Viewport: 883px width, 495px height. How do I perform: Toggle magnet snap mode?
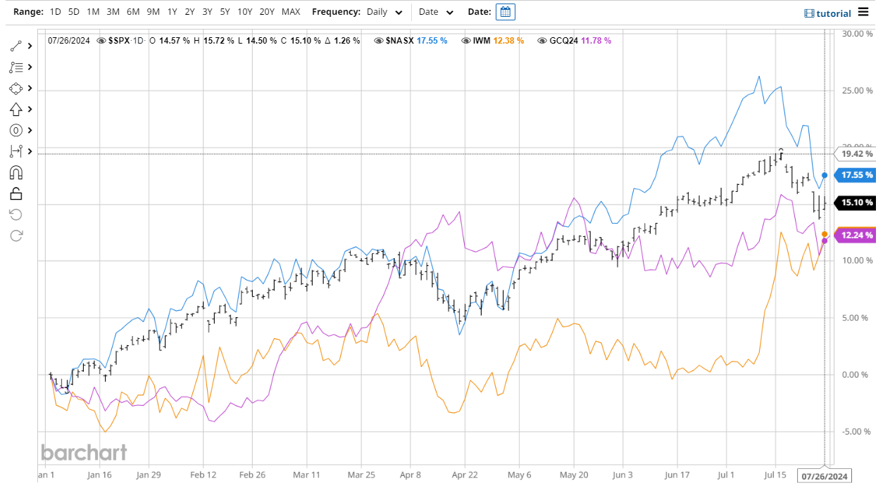(x=16, y=172)
